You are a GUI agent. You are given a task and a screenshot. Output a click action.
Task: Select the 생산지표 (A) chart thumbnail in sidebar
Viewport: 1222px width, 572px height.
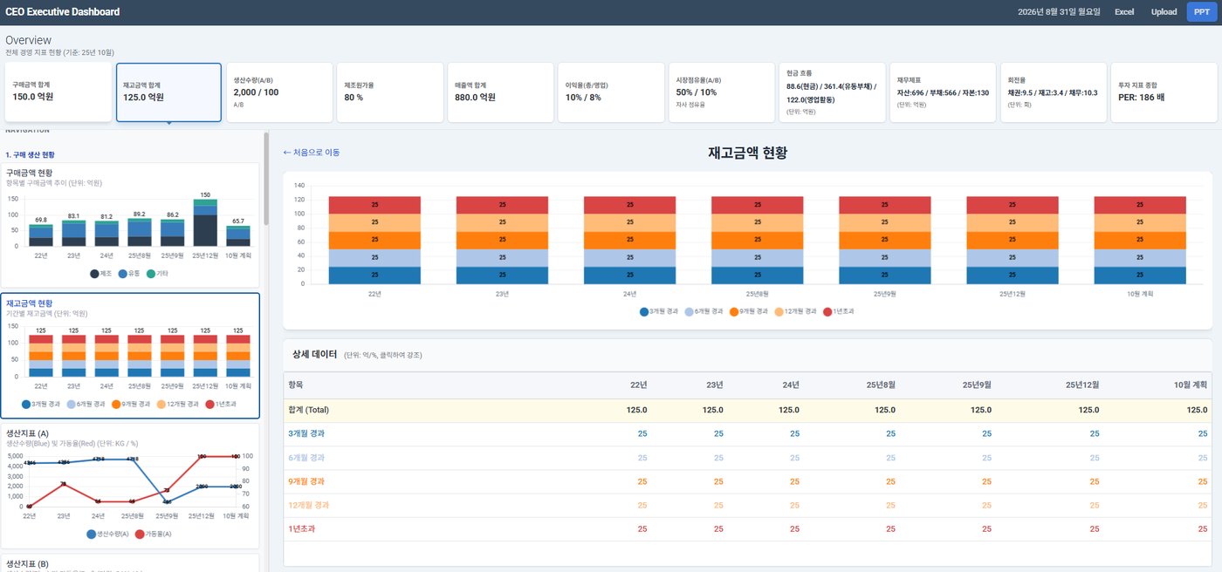tap(130, 486)
